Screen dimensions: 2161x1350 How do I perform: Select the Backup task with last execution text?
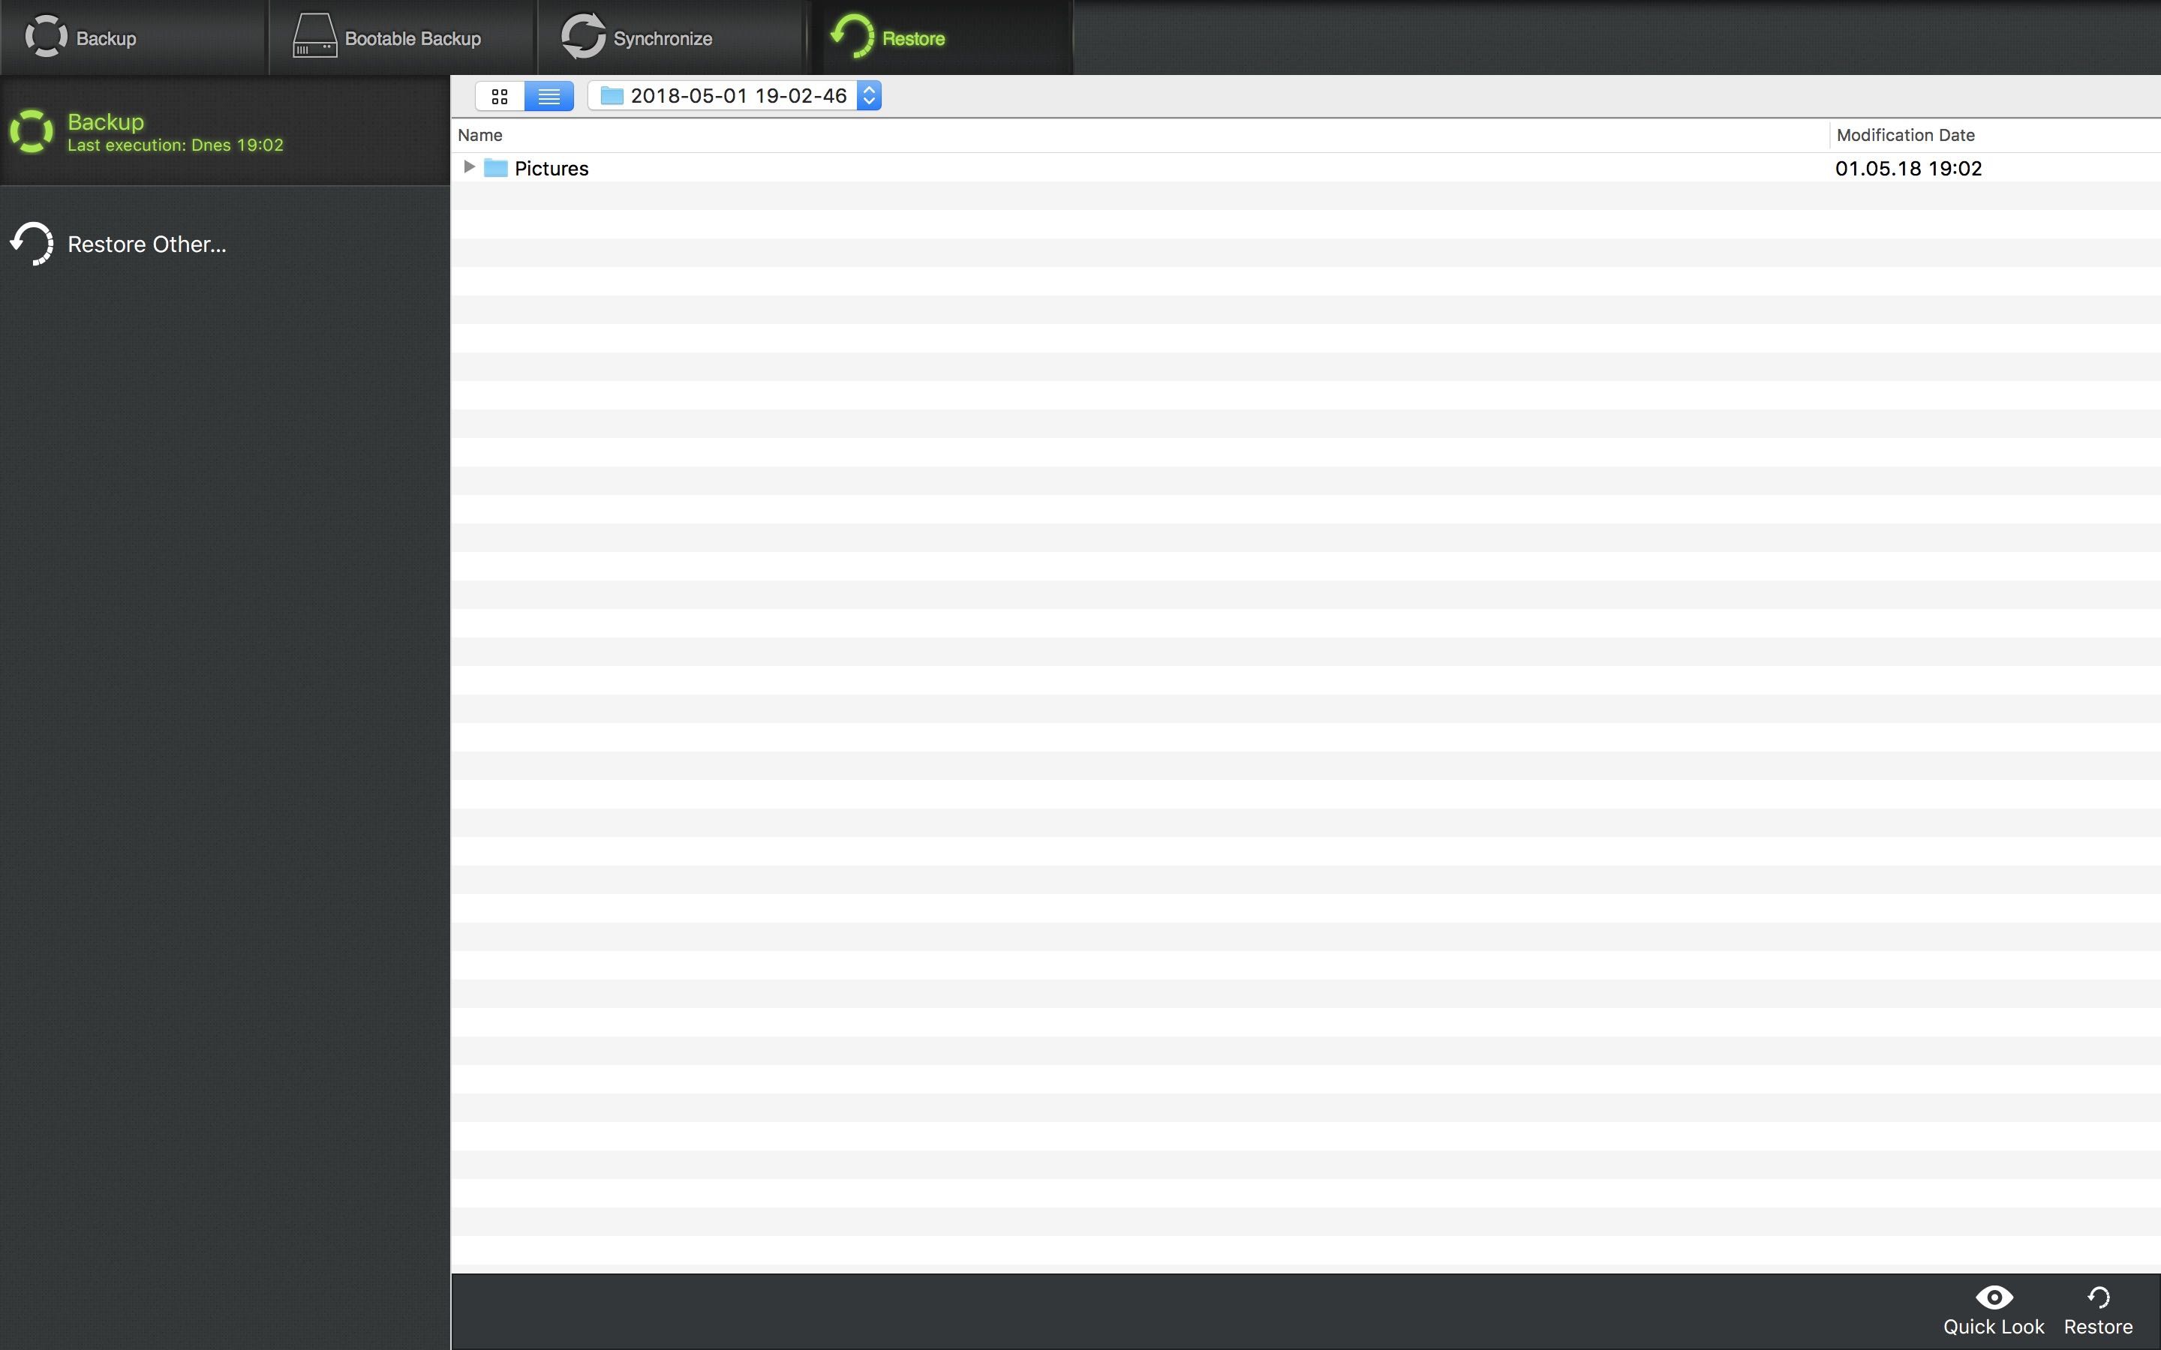[x=175, y=132]
